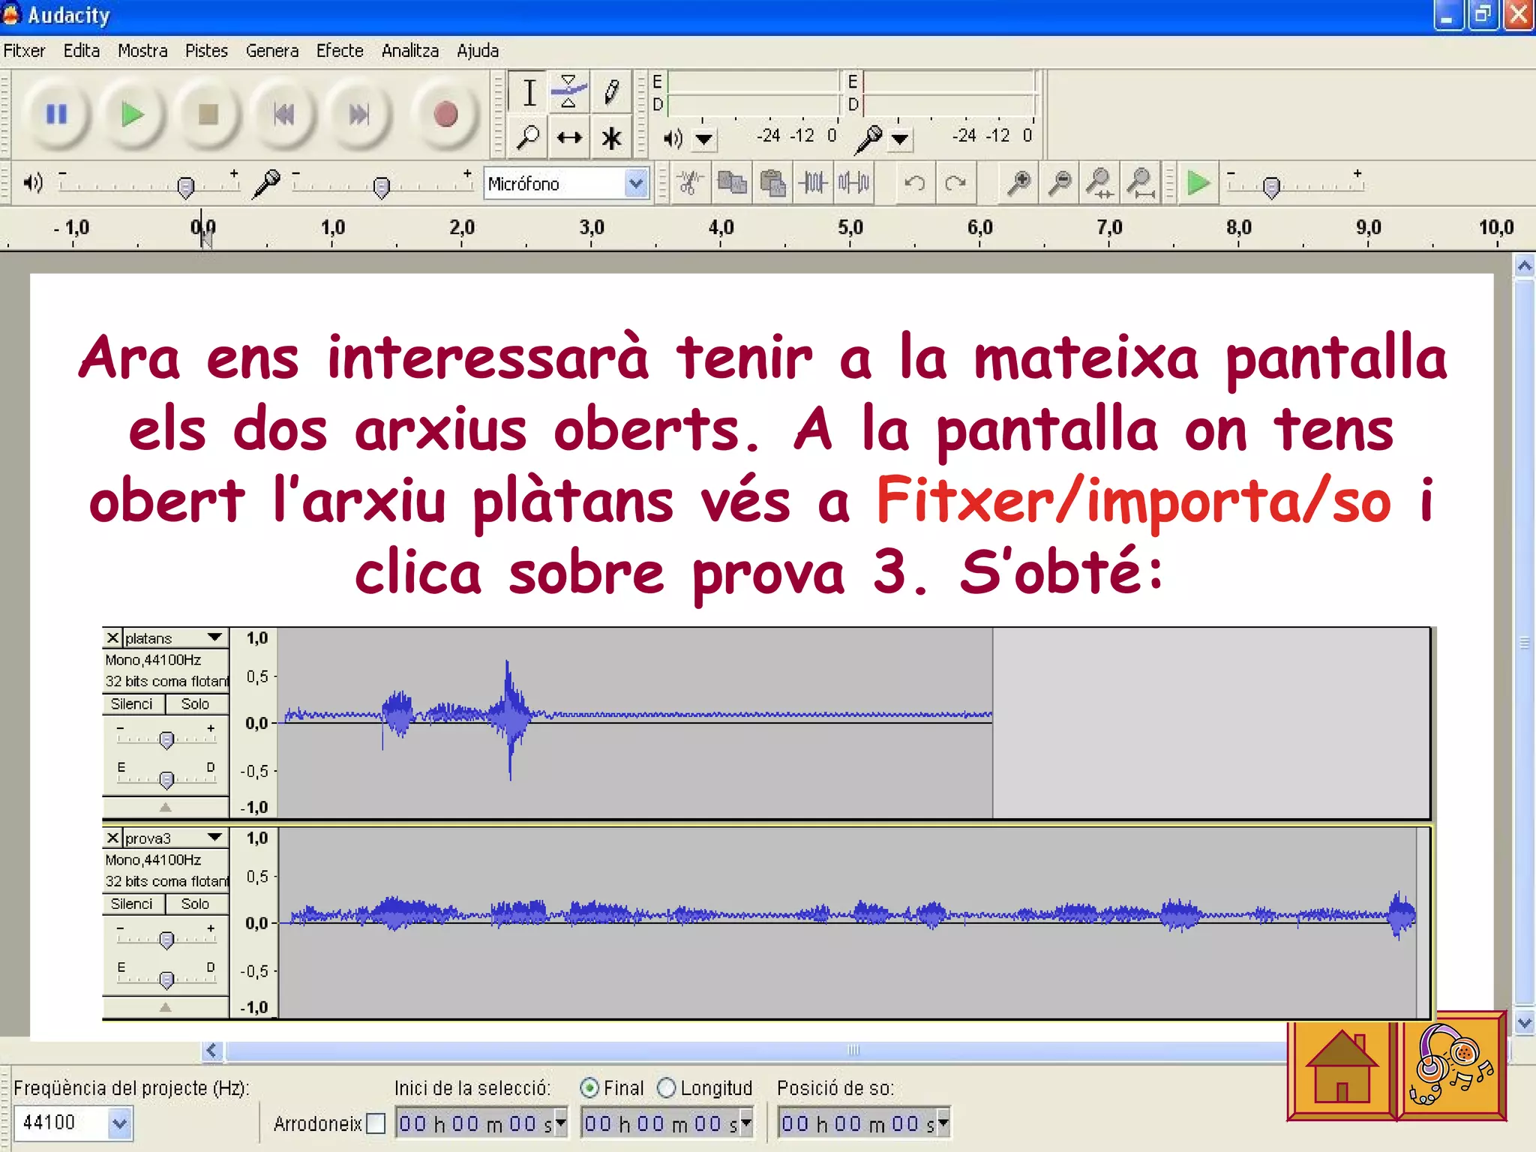Image resolution: width=1536 pixels, height=1152 pixels.
Task: Click the Trim outside selection icon
Action: [813, 183]
